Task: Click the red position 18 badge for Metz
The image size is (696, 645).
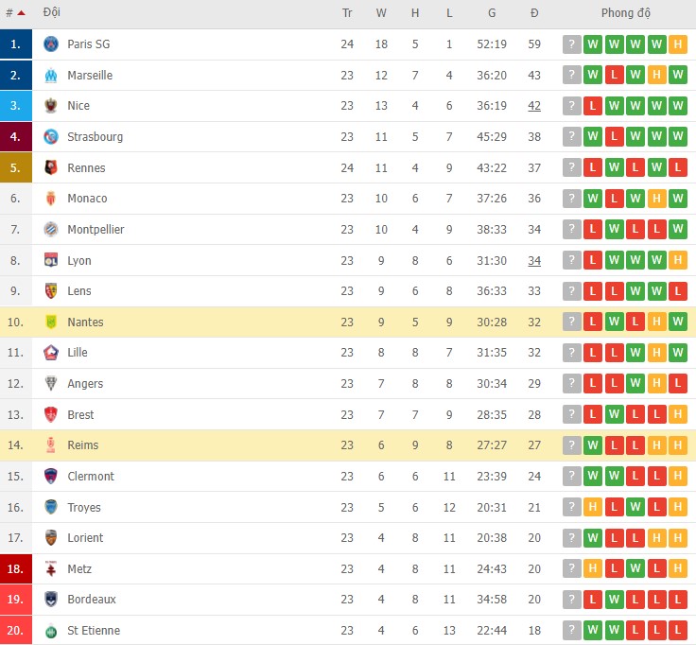Action: (x=15, y=568)
